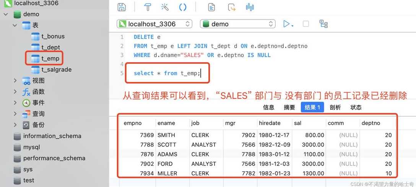Click the ename column header

(172, 123)
